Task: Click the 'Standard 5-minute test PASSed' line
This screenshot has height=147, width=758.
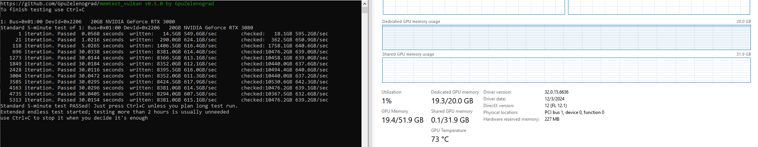Action: coord(119,106)
